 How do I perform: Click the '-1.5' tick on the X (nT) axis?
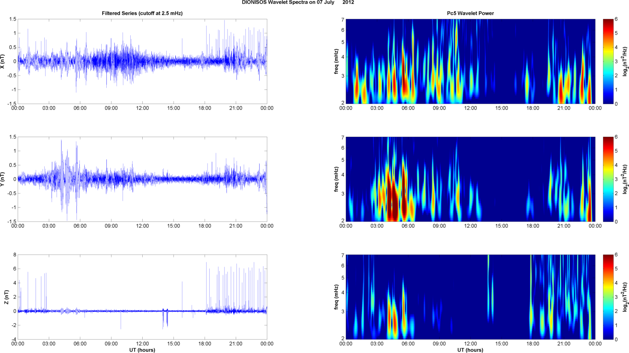tap(12, 104)
